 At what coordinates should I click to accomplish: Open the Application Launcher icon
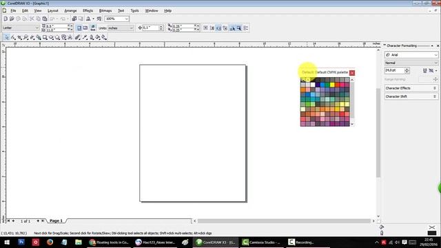coord(88,19)
